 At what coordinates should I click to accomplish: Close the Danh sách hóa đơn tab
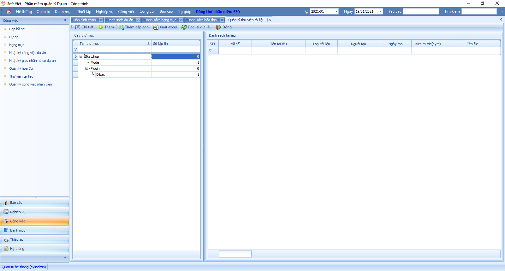(x=222, y=20)
